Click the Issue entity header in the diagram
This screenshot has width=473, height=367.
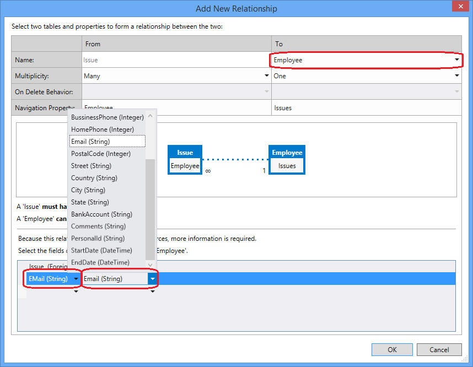pos(185,152)
